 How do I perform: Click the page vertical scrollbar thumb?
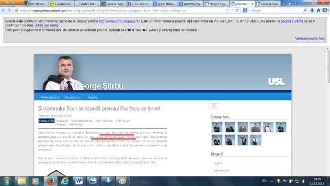point(328,67)
